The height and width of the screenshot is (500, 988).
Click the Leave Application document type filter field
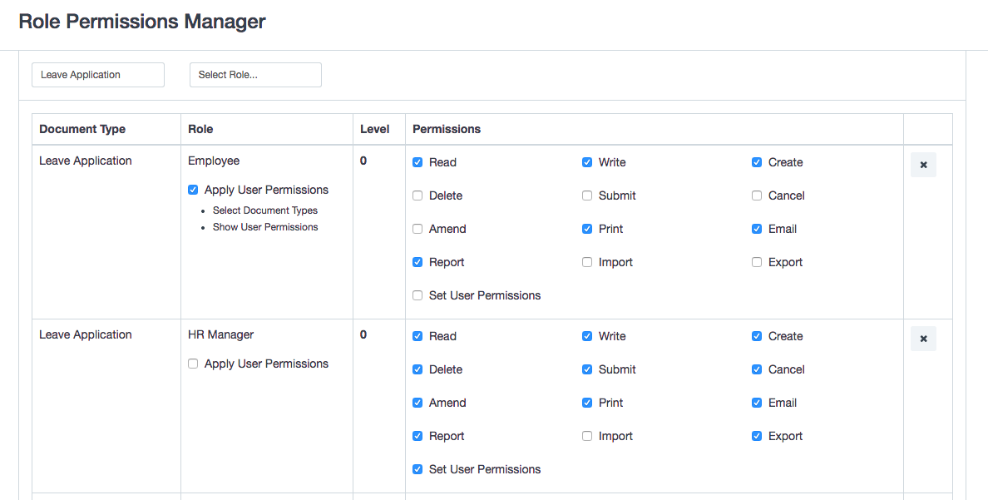click(x=97, y=75)
